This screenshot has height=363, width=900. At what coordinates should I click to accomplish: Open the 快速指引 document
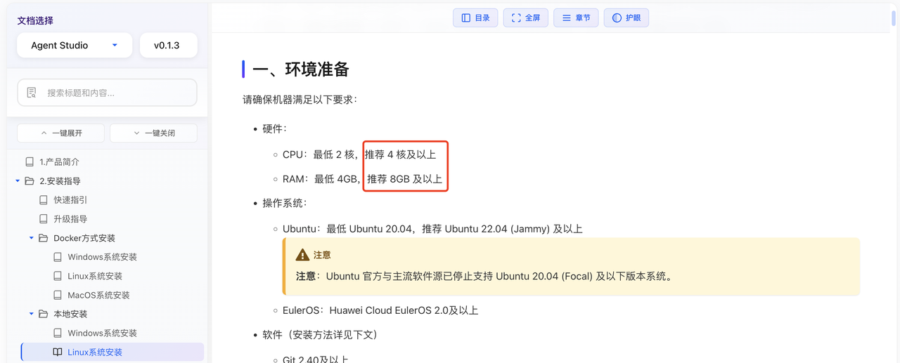pyautogui.click(x=70, y=200)
